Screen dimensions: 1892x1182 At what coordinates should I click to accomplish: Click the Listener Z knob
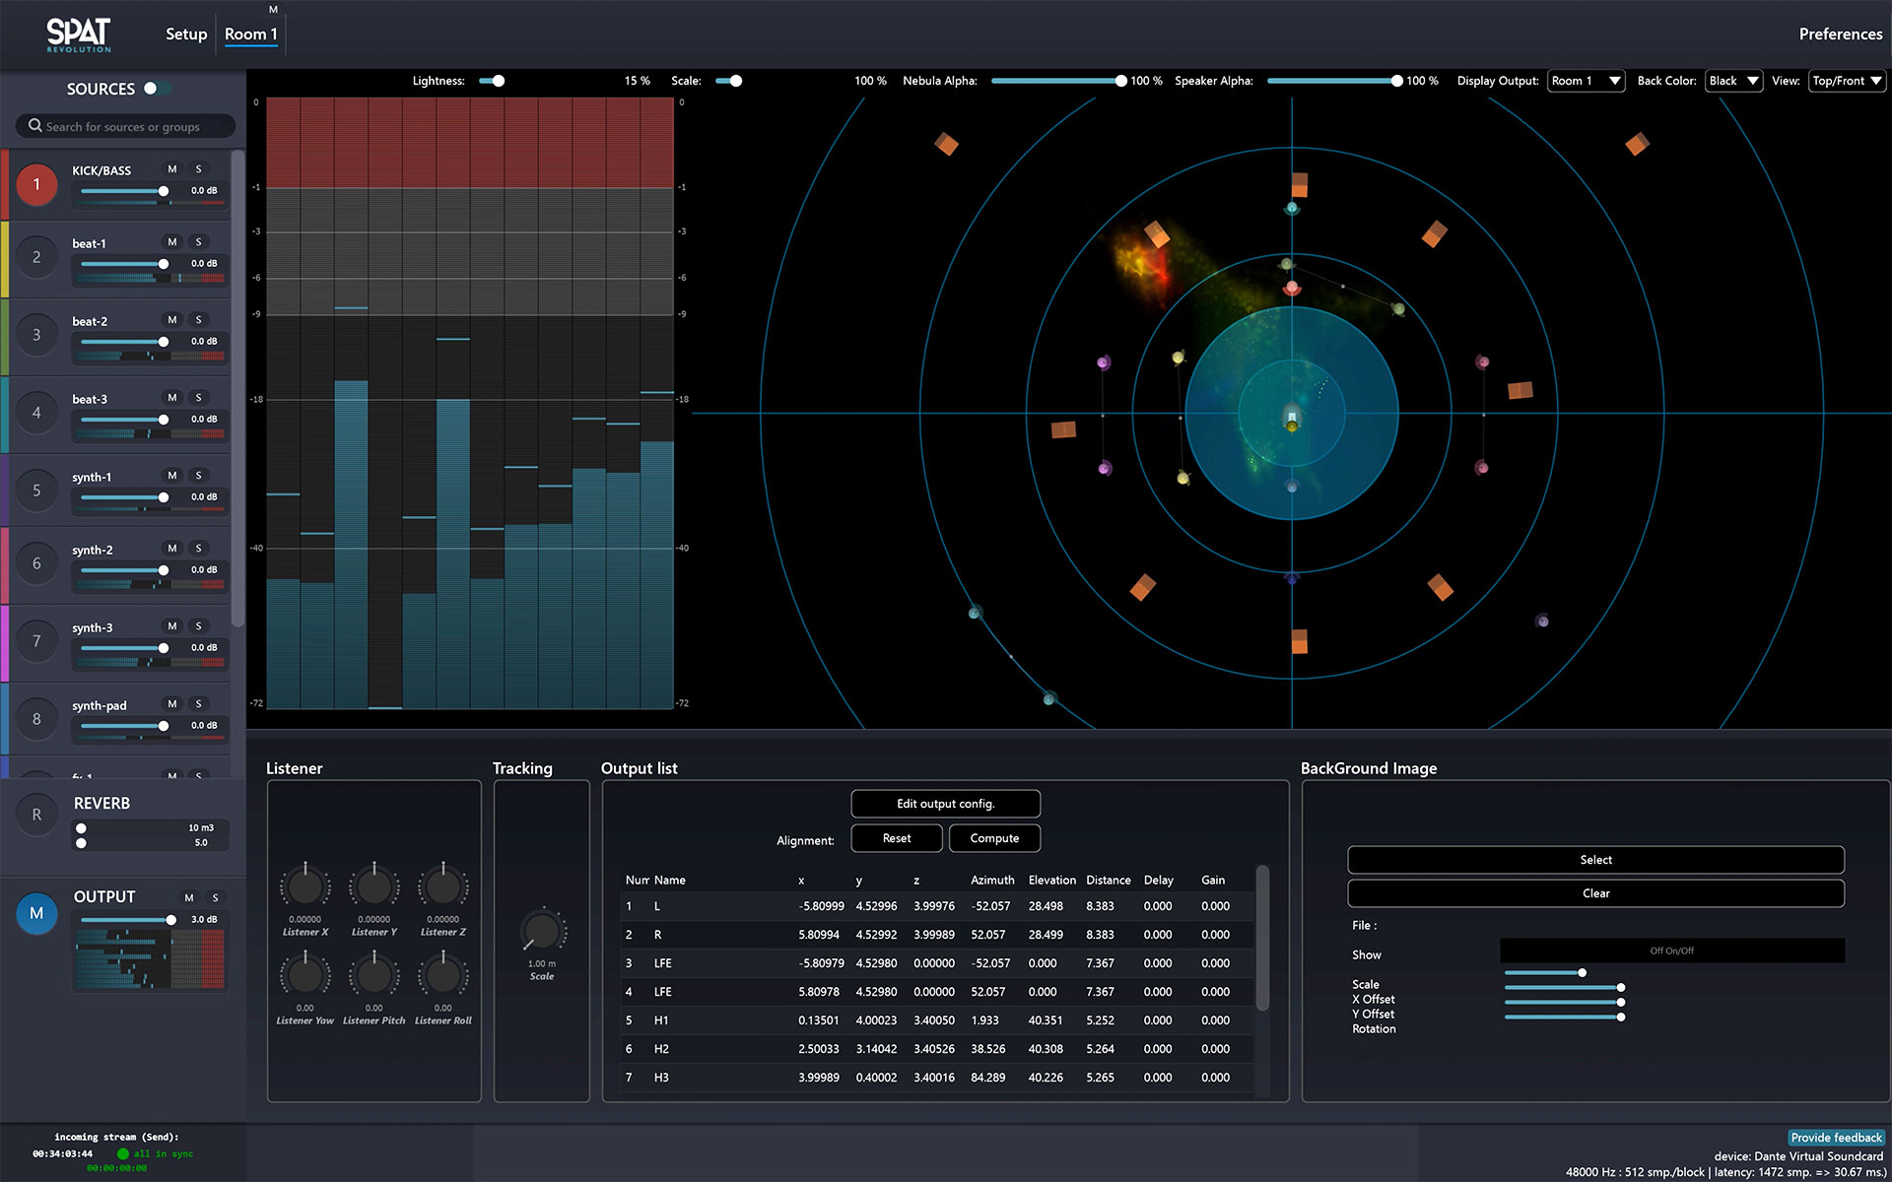443,886
